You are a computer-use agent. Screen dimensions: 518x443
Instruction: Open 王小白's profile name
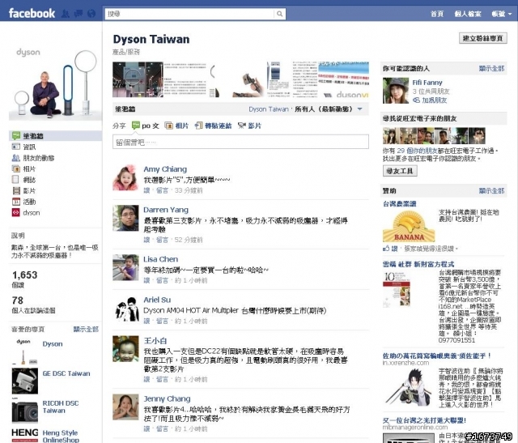point(155,341)
